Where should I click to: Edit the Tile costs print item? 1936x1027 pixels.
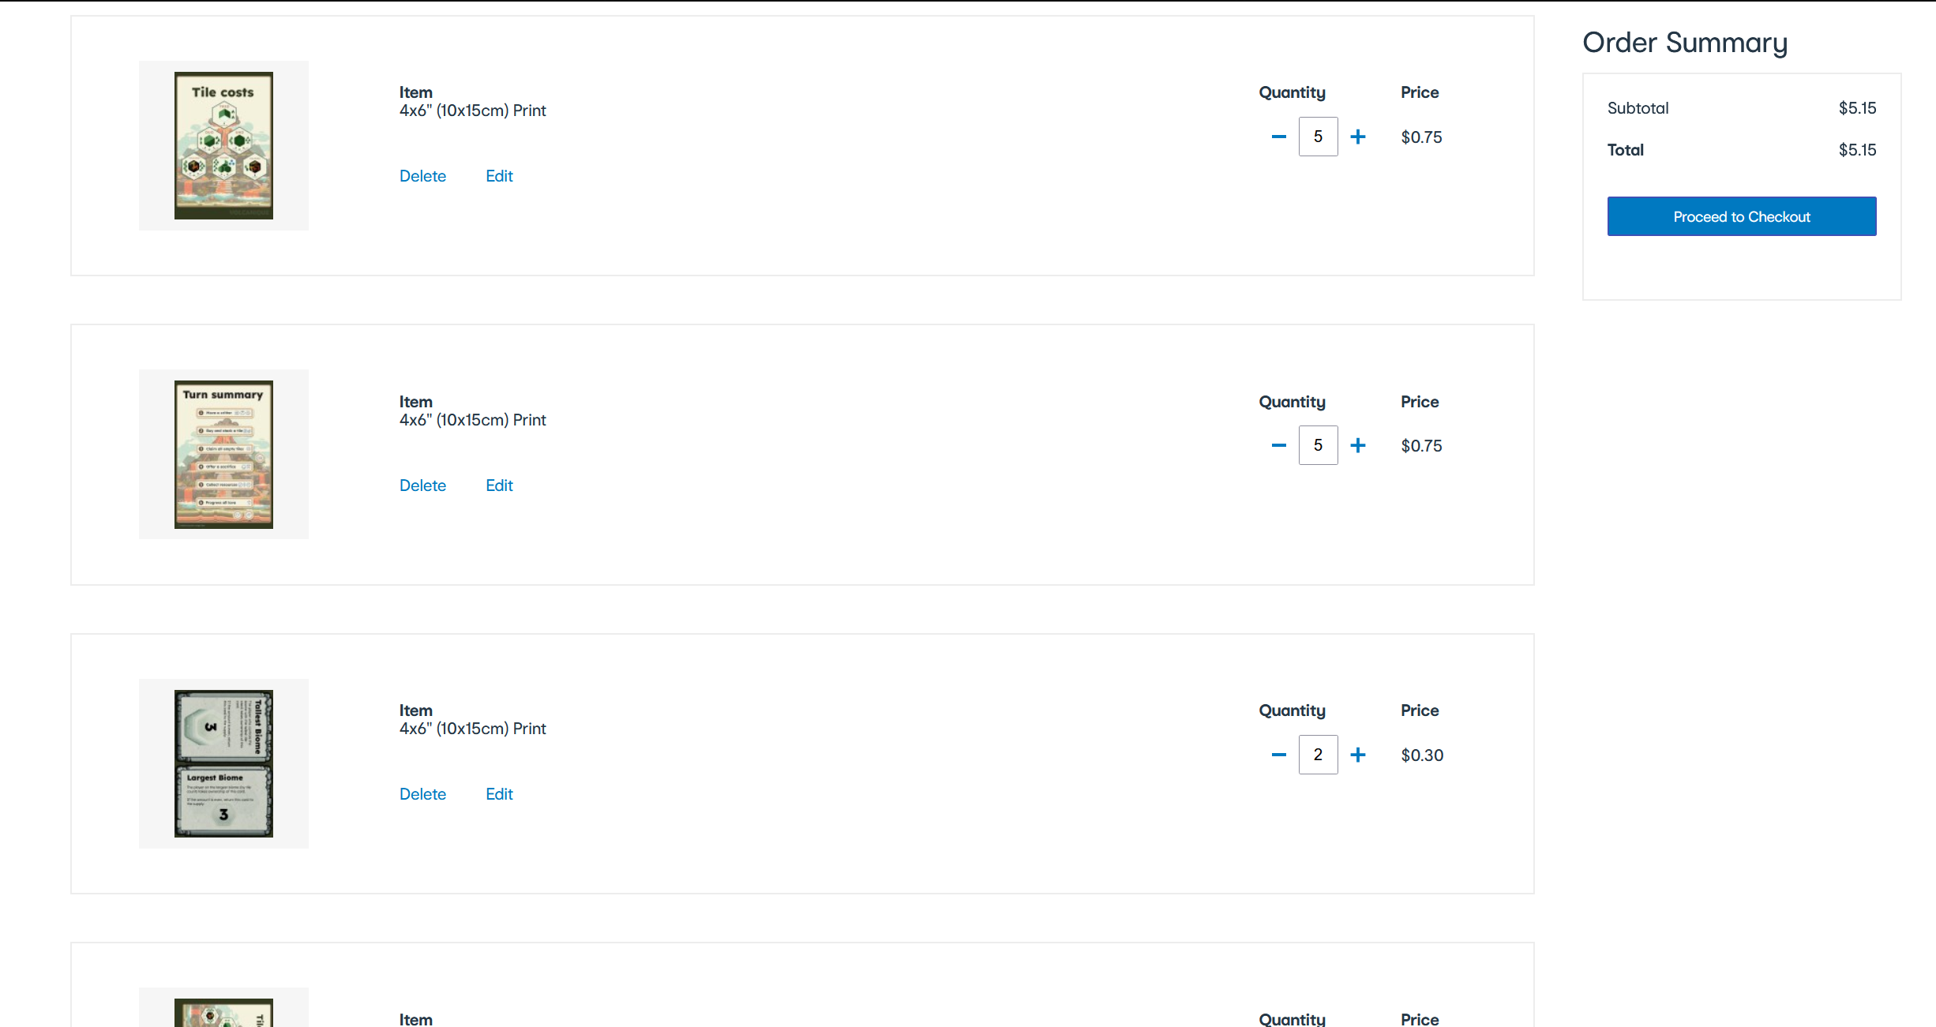(x=499, y=176)
